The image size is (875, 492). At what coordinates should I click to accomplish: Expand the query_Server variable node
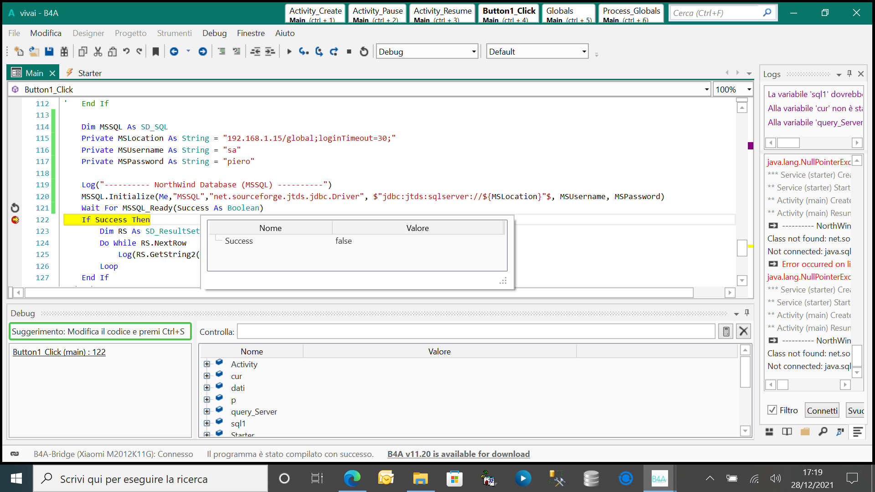(207, 411)
